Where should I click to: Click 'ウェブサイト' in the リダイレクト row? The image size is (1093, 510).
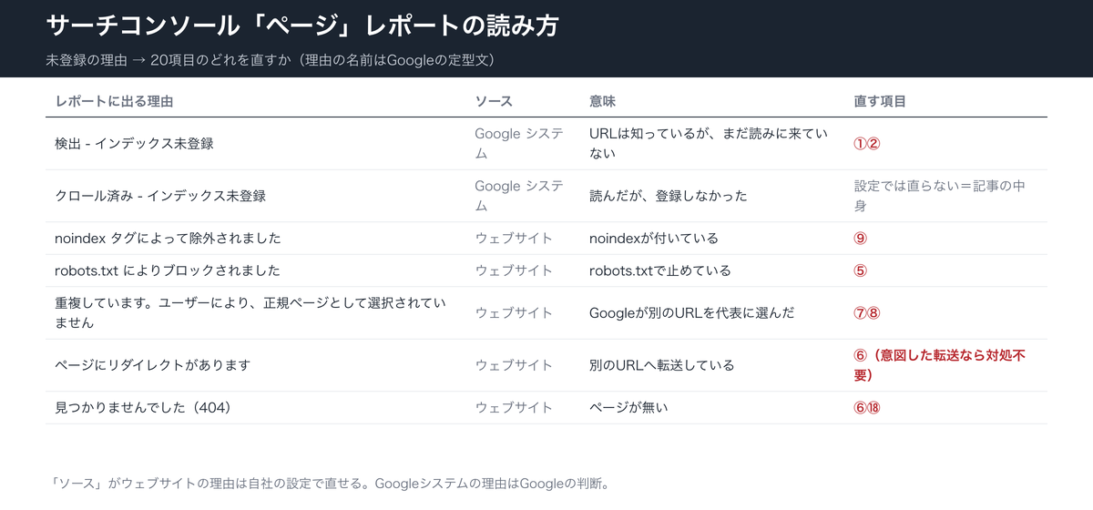pyautogui.click(x=514, y=365)
